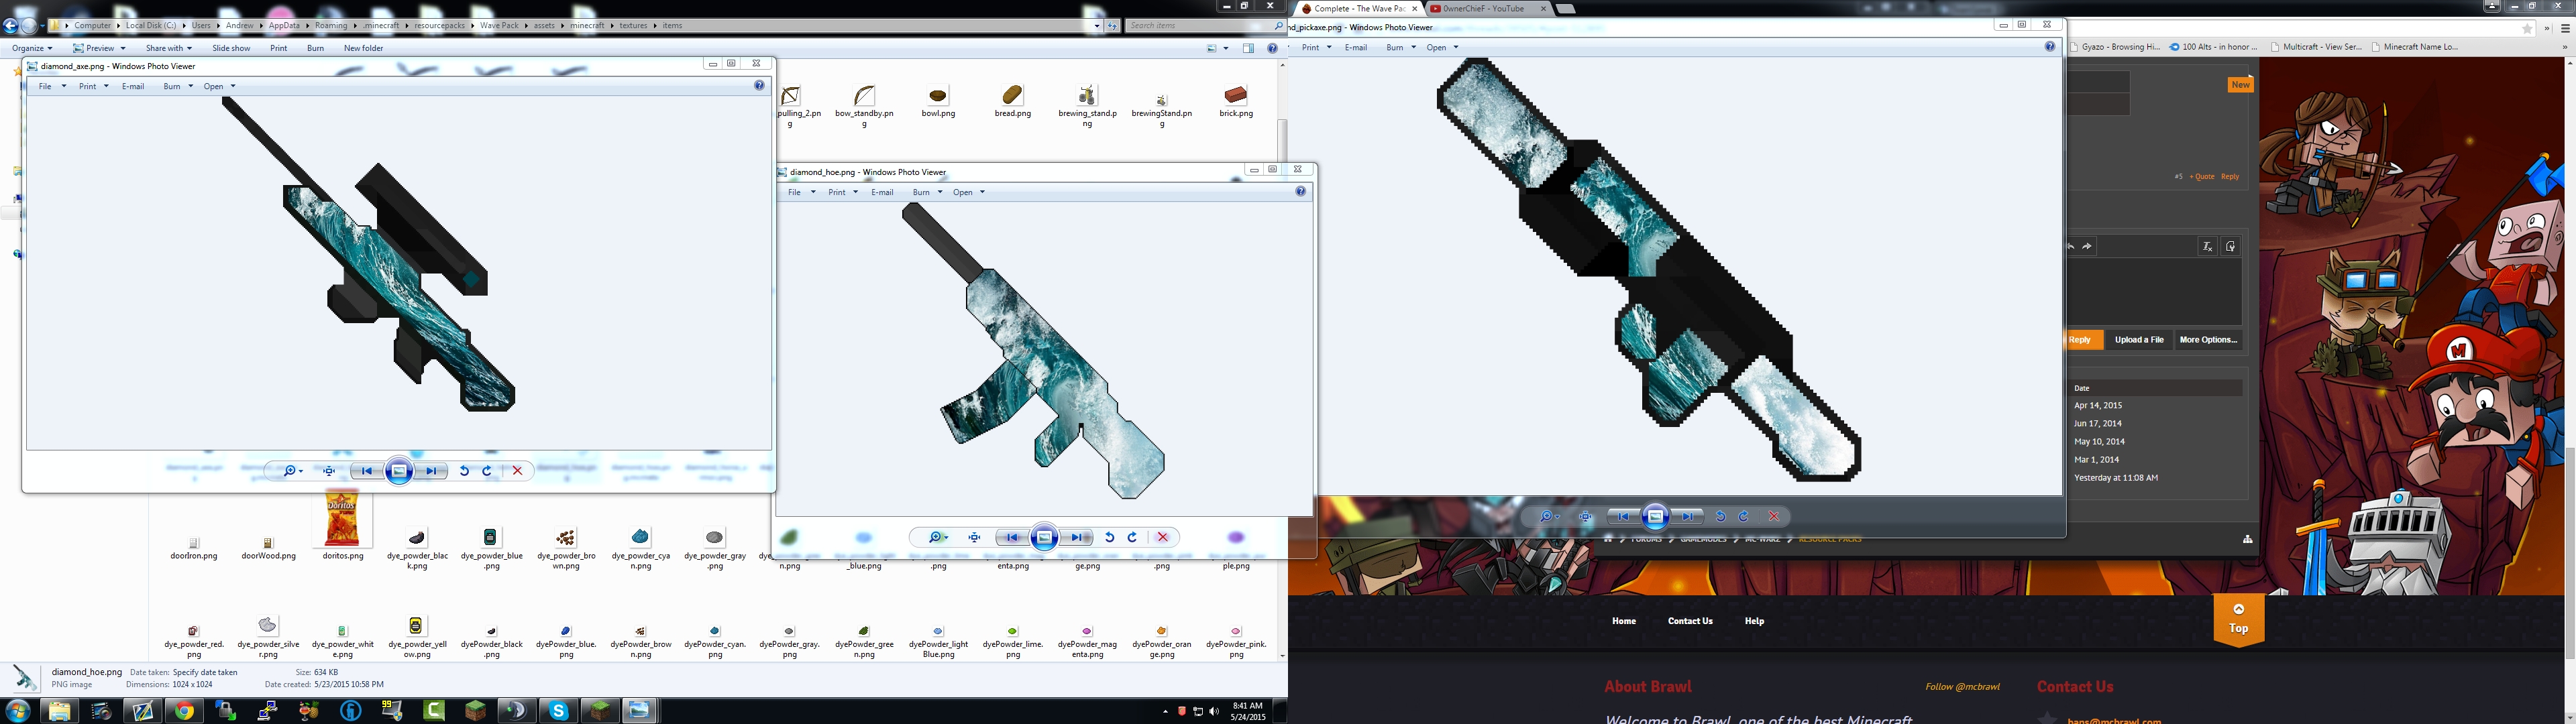Open Organize dropdown in Explorer

coord(32,48)
